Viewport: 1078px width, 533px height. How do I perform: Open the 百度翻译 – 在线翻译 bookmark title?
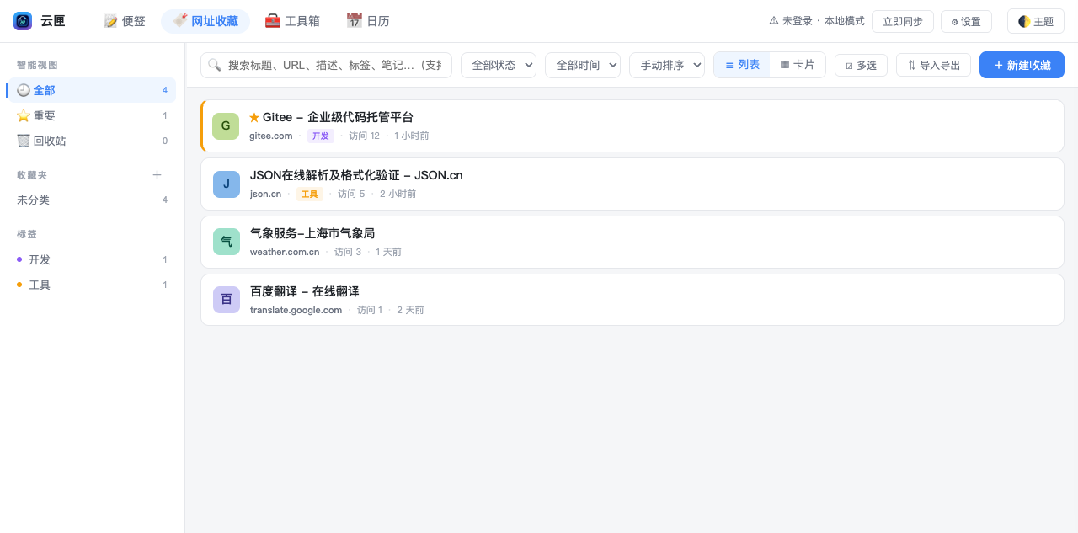coord(305,291)
